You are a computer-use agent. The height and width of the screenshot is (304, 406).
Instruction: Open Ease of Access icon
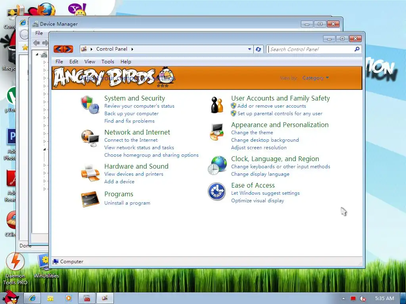217,191
